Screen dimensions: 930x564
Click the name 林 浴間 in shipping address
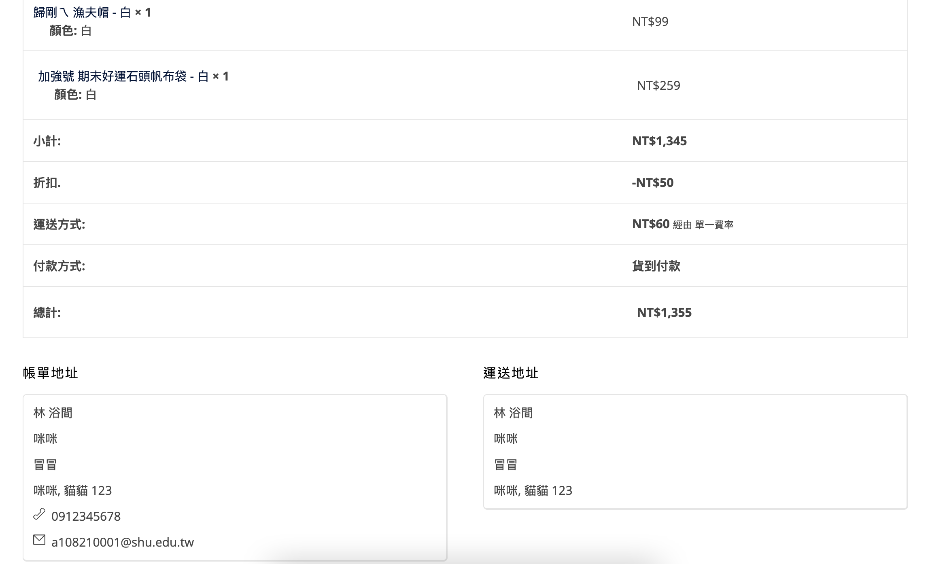(x=513, y=413)
